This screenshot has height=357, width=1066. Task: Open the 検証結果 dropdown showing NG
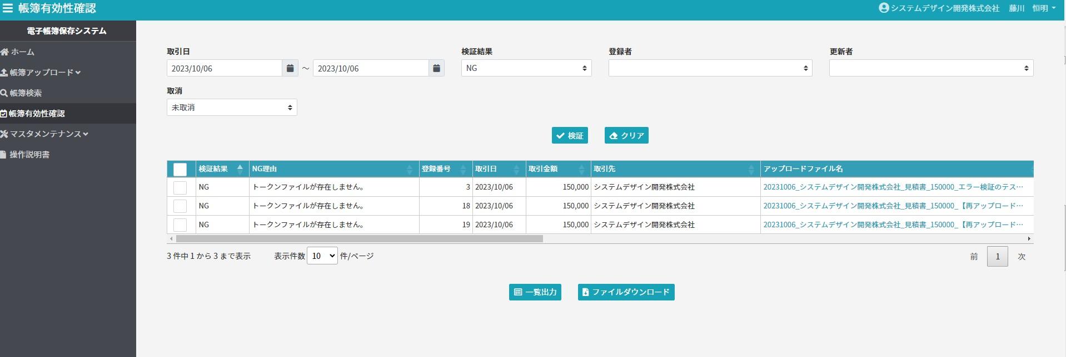(526, 68)
